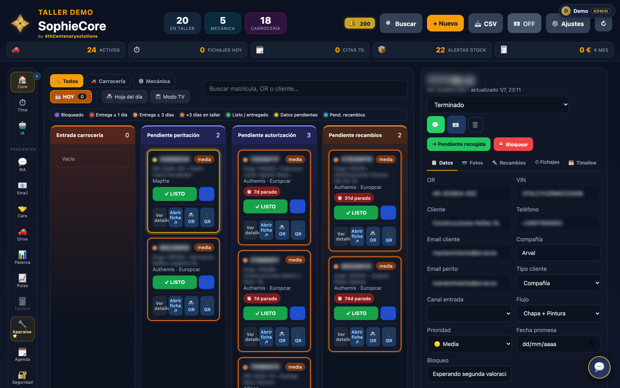
Task: Open the Tipo cliente Compañía dropdown
Action: coord(558,283)
